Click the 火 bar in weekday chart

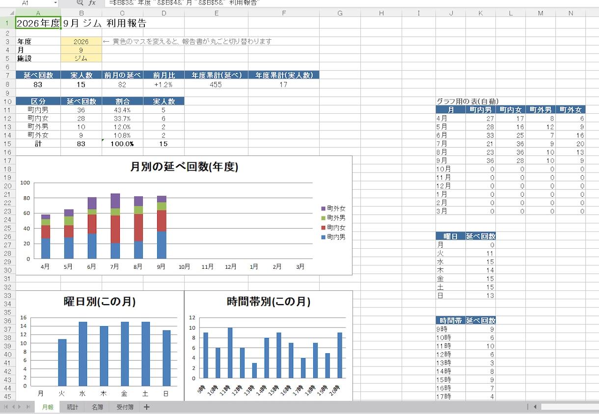tap(62, 362)
